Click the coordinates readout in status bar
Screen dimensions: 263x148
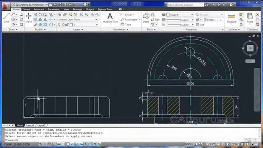pyautogui.click(x=17, y=144)
